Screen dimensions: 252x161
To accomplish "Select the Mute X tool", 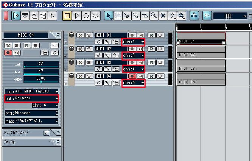I will click(163, 16).
